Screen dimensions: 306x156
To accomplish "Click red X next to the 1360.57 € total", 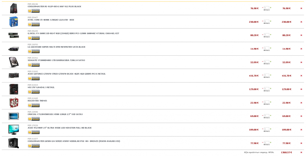I will 301,152.
